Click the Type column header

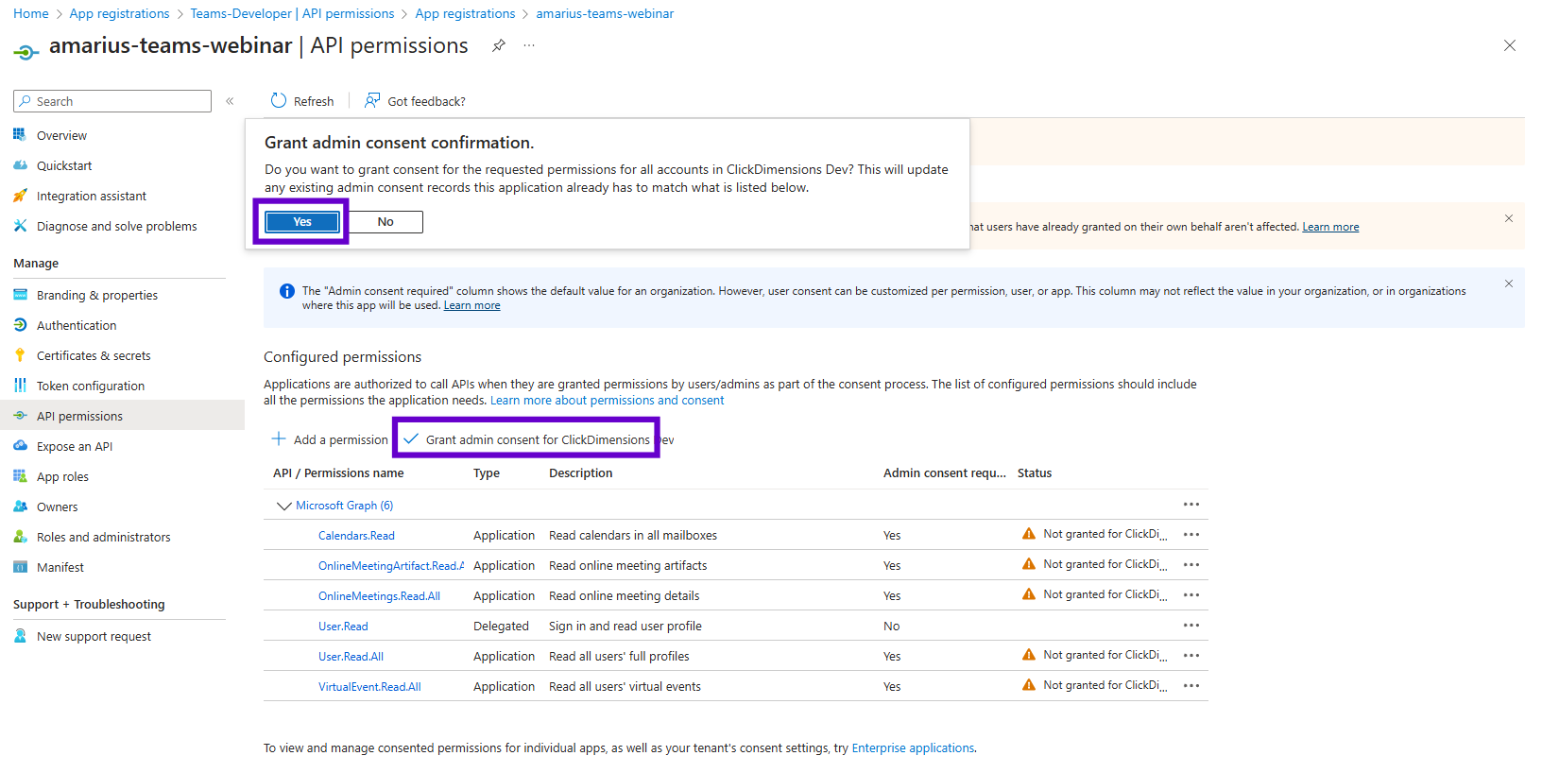pos(487,473)
